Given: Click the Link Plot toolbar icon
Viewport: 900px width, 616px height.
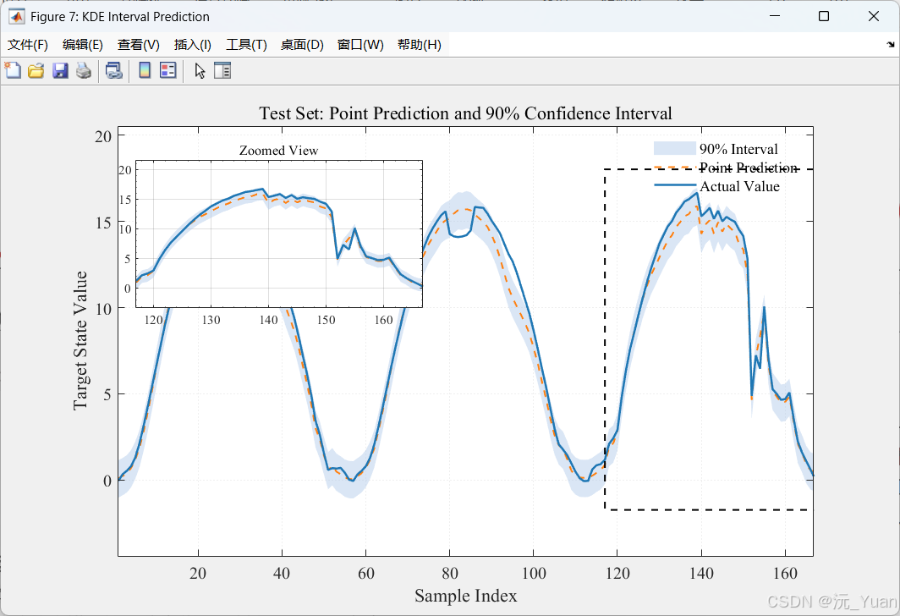Looking at the screenshot, I should point(113,70).
